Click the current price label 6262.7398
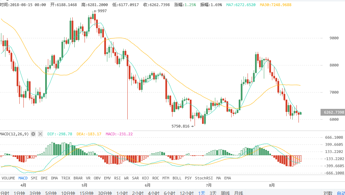345x195 pixels. click(x=333, y=112)
